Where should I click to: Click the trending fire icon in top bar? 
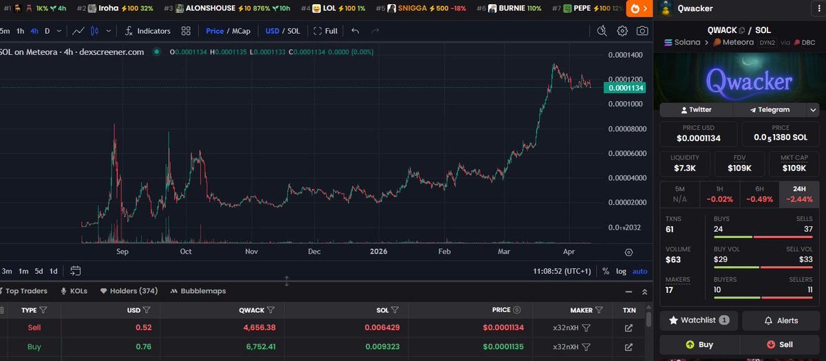pyautogui.click(x=635, y=9)
